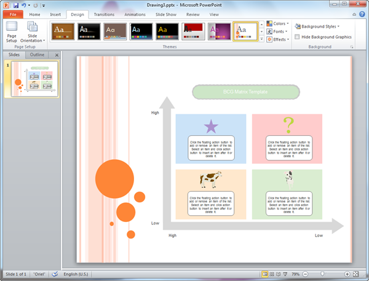Switch to Normal view in status bar
The width and height of the screenshot is (369, 281).
pyautogui.click(x=265, y=274)
